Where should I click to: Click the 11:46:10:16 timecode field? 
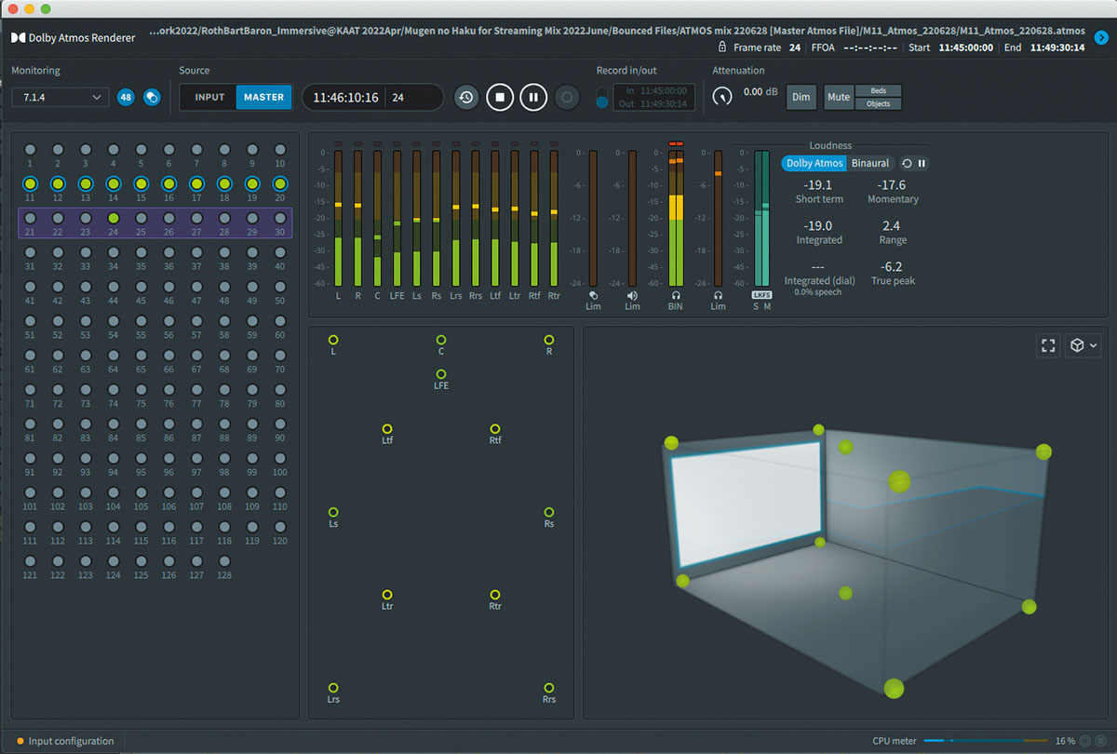[345, 97]
